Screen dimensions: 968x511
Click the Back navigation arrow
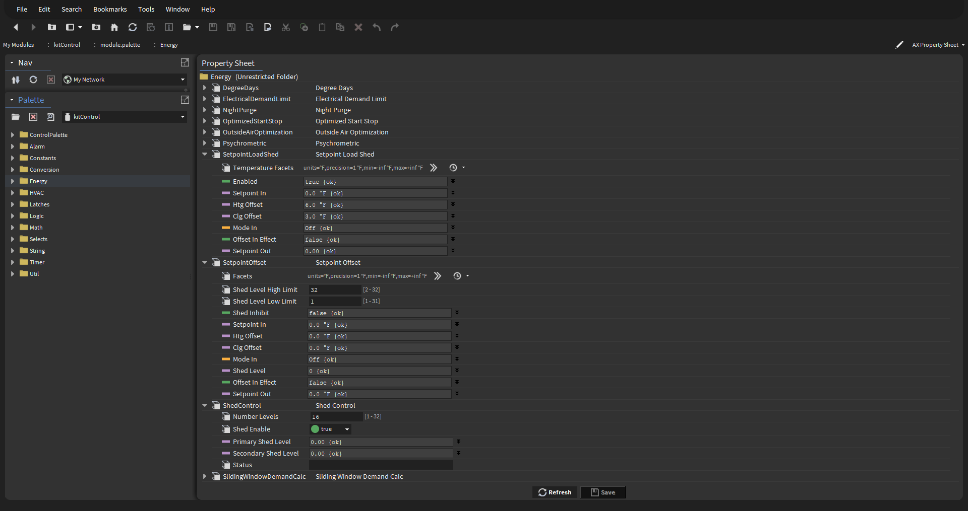pyautogui.click(x=16, y=27)
